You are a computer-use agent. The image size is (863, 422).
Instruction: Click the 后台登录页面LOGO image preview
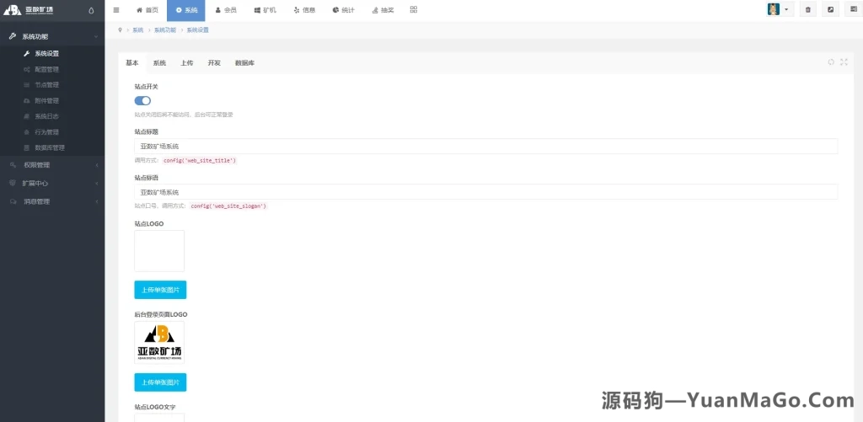point(159,342)
